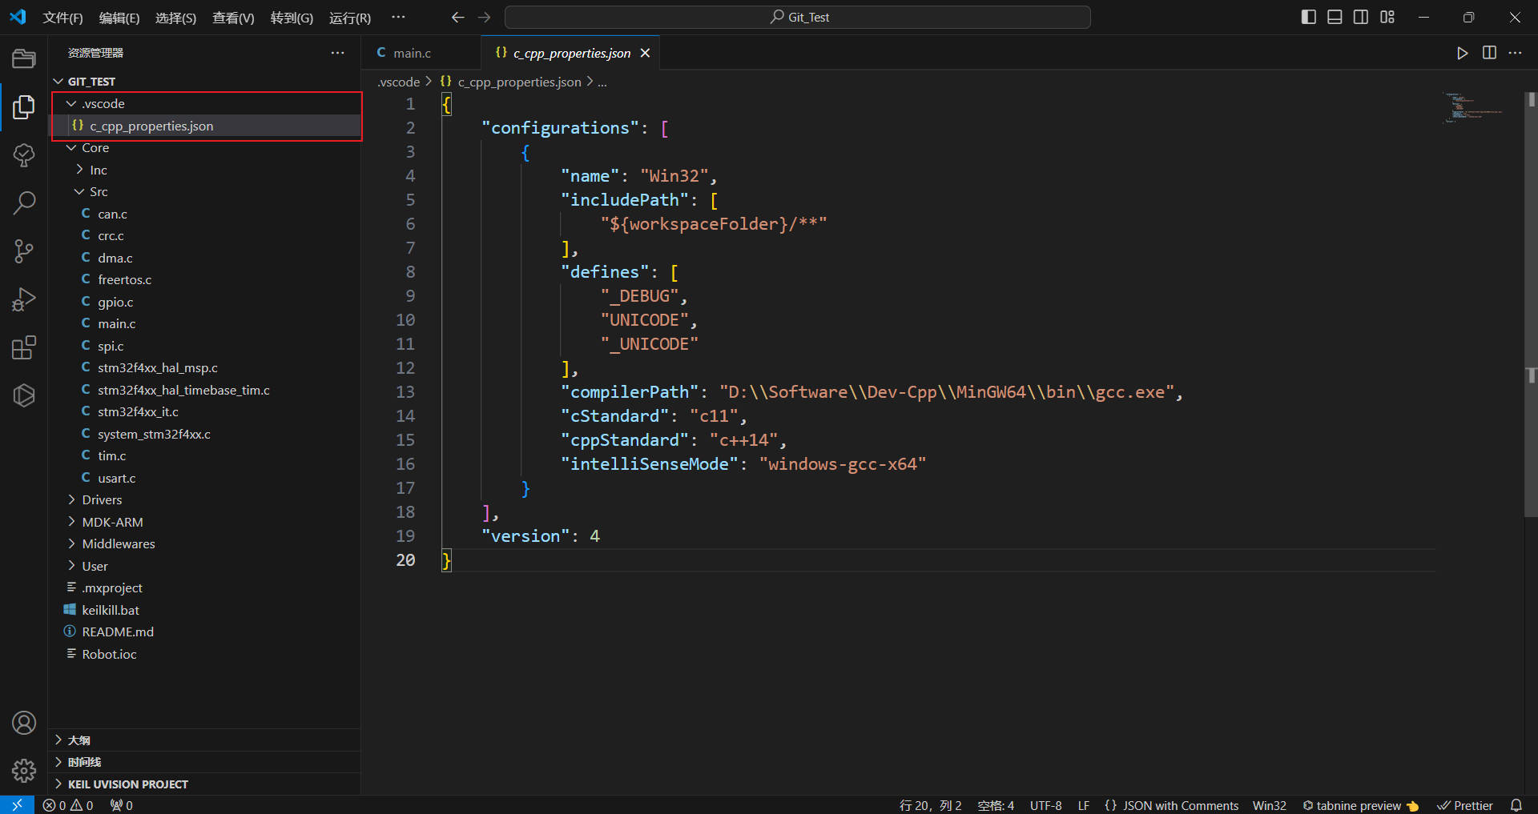Click the Run play icon in editor
The width and height of the screenshot is (1538, 814).
pos(1462,53)
